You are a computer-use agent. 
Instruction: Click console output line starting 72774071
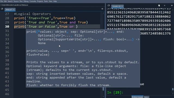[x=139, y=21]
